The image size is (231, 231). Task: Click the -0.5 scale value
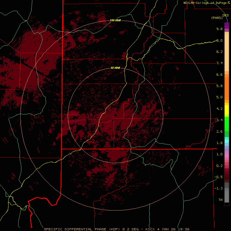click(x=218, y=177)
